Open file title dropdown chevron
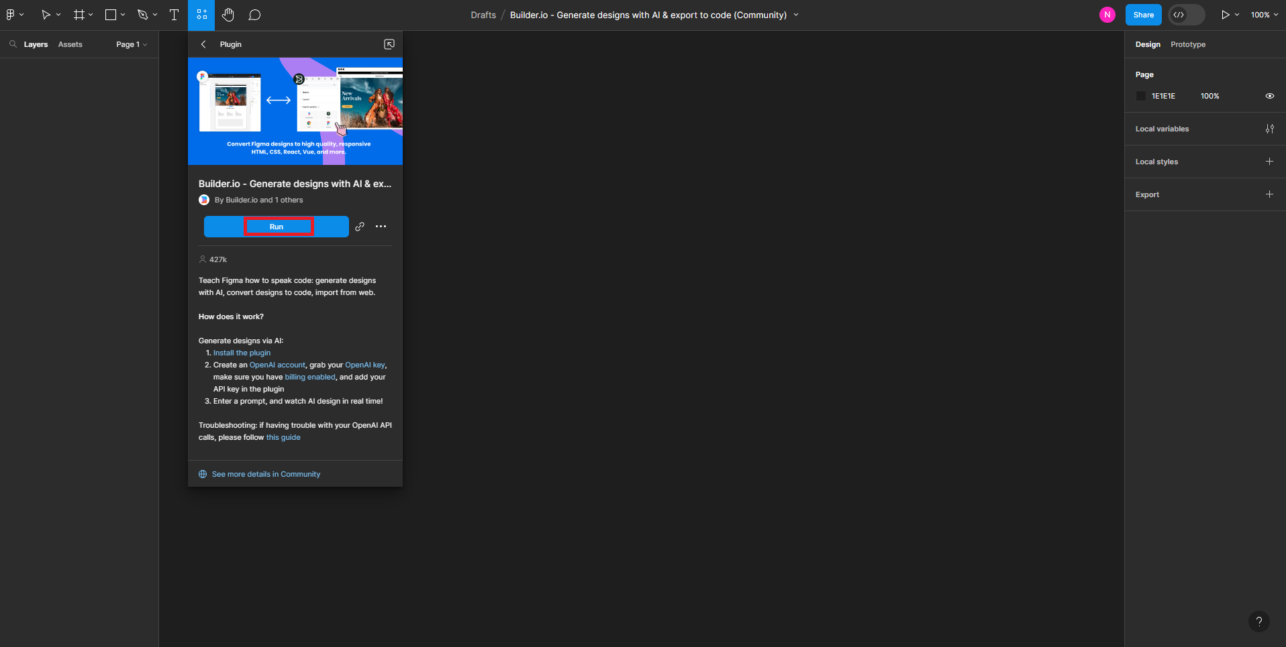The image size is (1286, 647). pos(796,15)
